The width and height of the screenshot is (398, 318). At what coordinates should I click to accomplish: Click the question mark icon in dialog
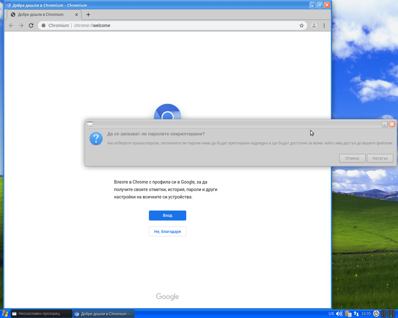pos(96,138)
